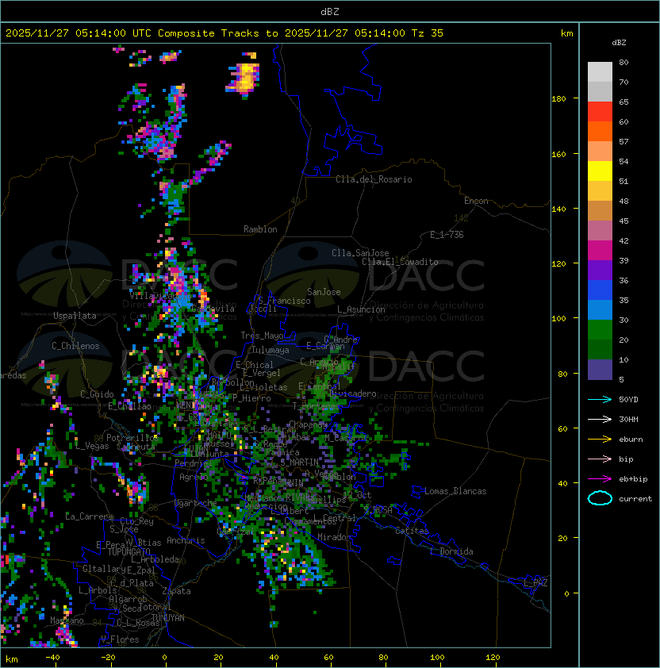Image resolution: width=660 pixels, height=668 pixels.
Task: Click the TUNUYAN label on the map
Action: (168, 618)
